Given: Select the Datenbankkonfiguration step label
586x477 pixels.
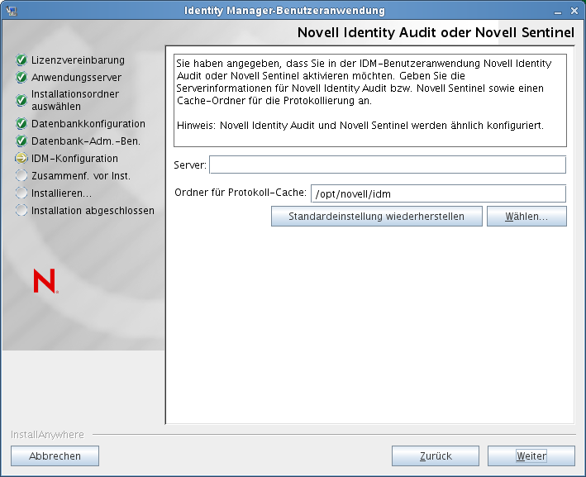Looking at the screenshot, I should [x=88, y=123].
